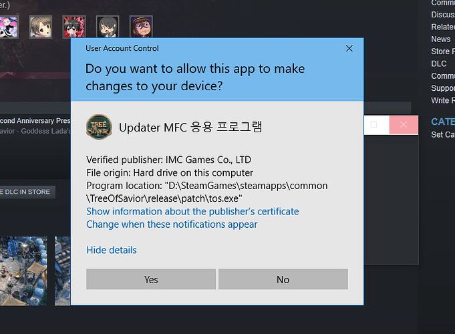Image resolution: width=455 pixels, height=334 pixels.
Task: Close the User Account Control dialog
Action: tap(349, 49)
